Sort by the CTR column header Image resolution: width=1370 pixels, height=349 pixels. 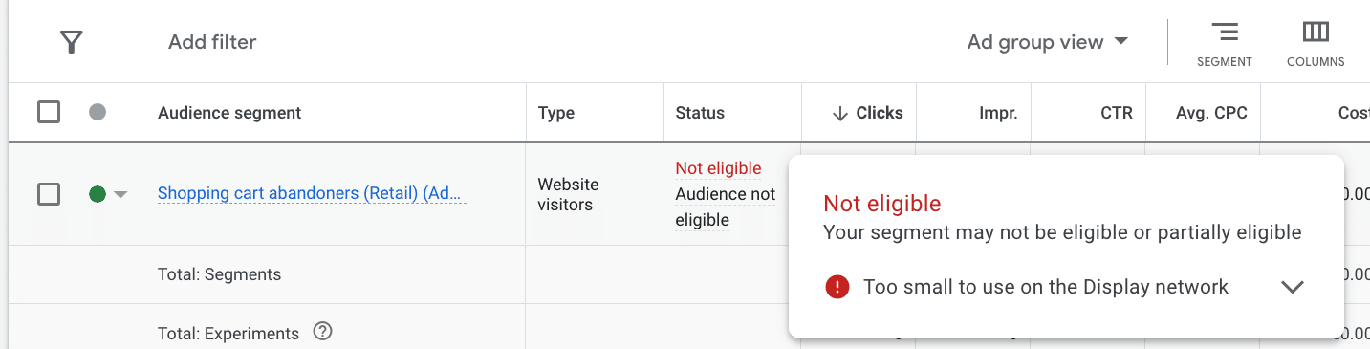[x=1117, y=113]
